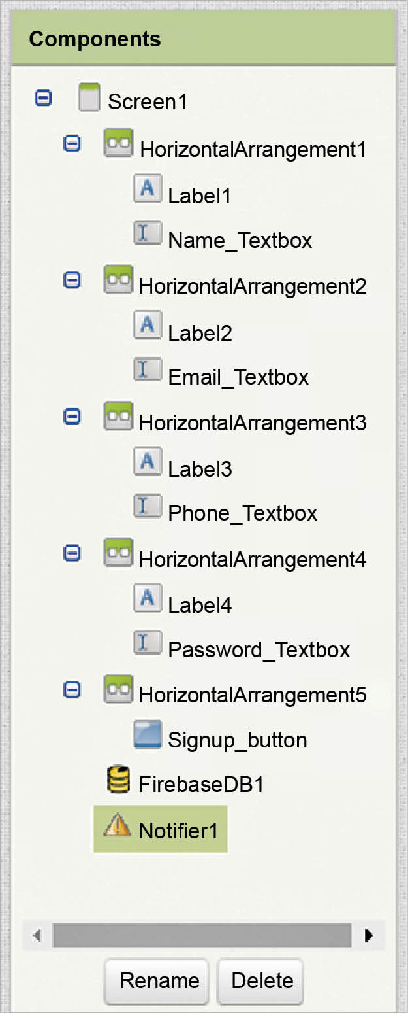Click the Signup_button button icon

pos(147,735)
